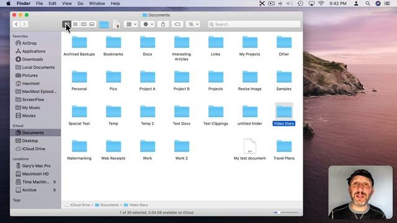
Task: Select the untitled folder
Action: [x=249, y=115]
